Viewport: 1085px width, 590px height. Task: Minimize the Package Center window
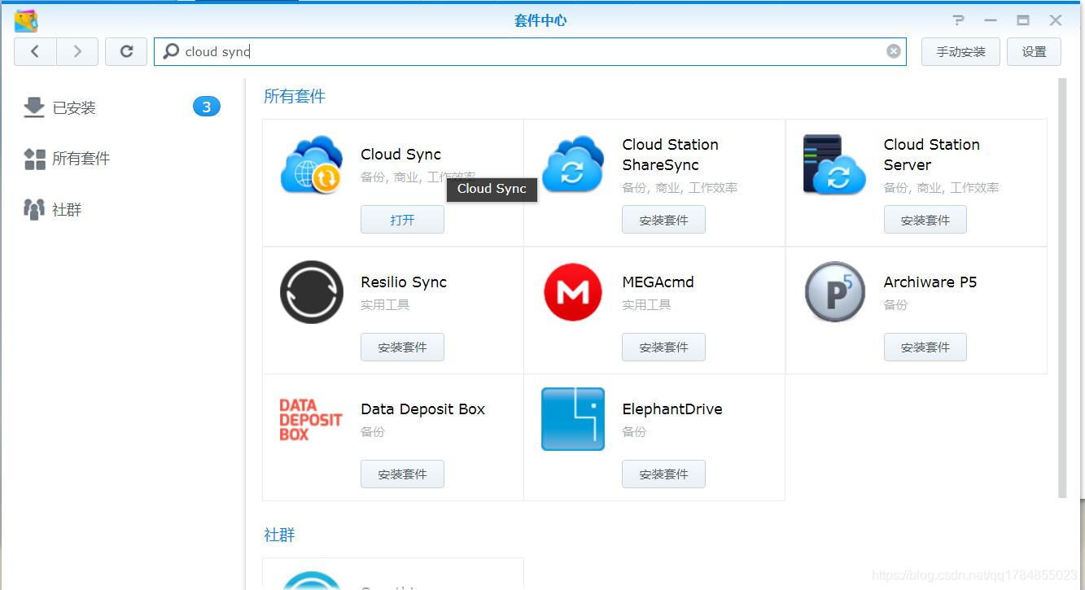pyautogui.click(x=991, y=20)
